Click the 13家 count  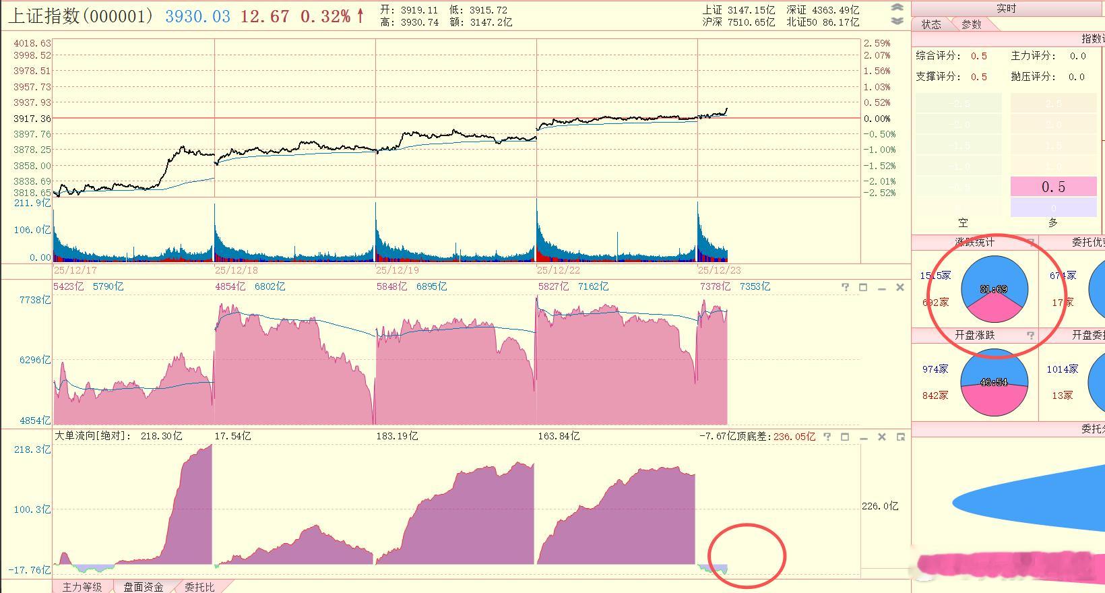click(1063, 396)
